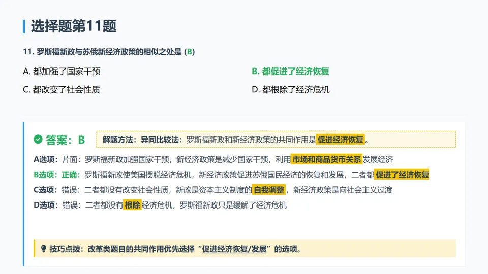Click the green (B) answer mark in question
The height and width of the screenshot is (274, 488).
click(x=190, y=52)
